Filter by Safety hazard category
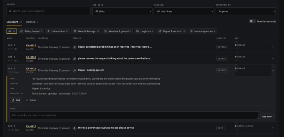Viewport: 284px width, 137px height. [x=31, y=31]
